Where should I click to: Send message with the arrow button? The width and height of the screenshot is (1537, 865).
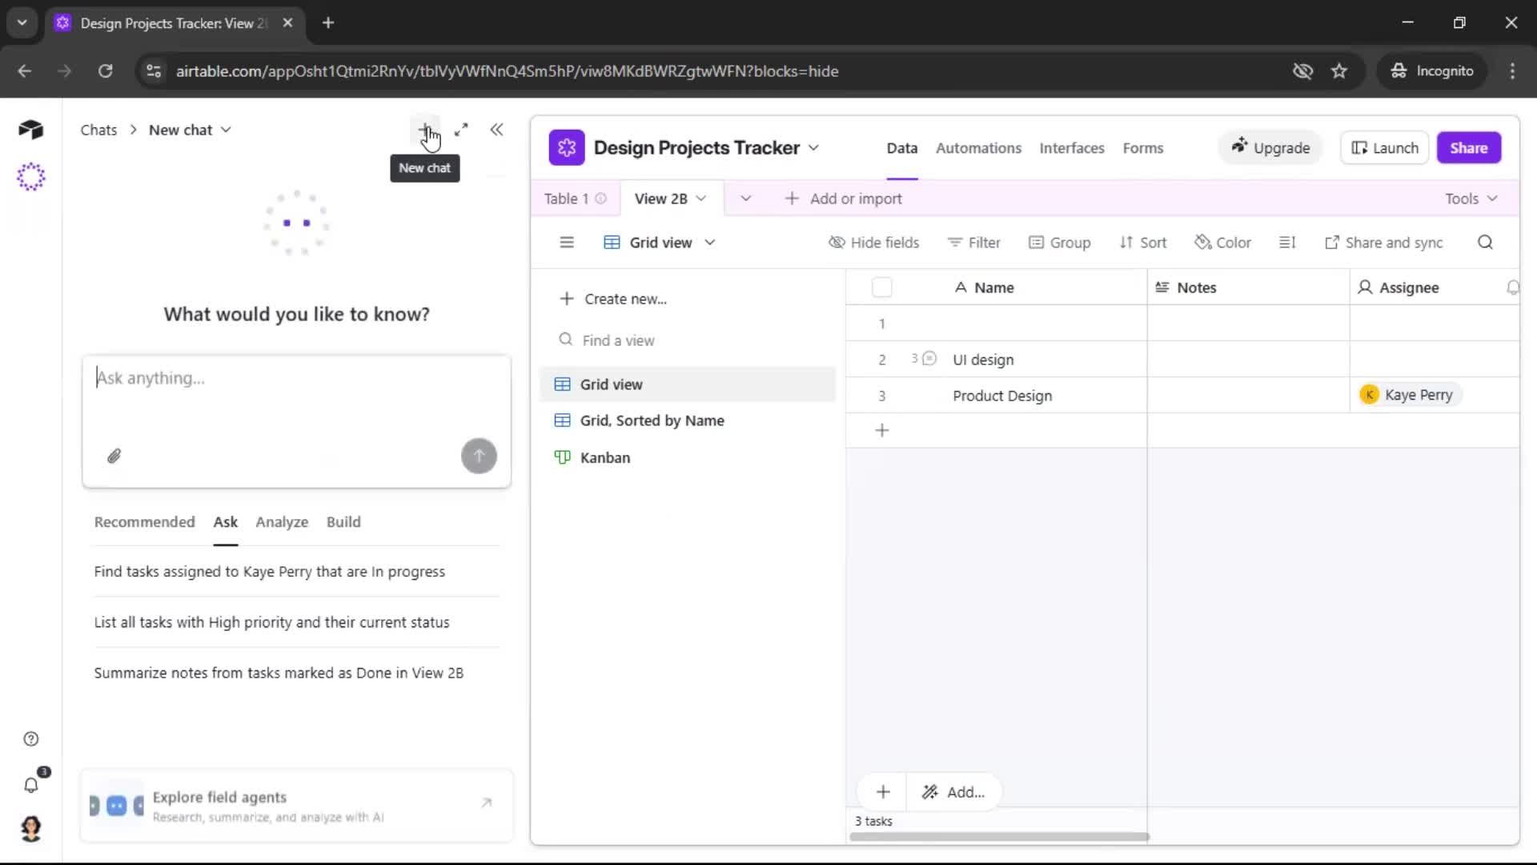coord(479,456)
